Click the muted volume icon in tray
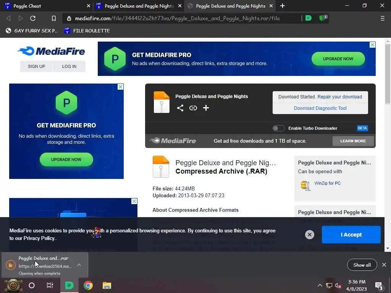The height and width of the screenshot is (293, 391). pos(338,286)
